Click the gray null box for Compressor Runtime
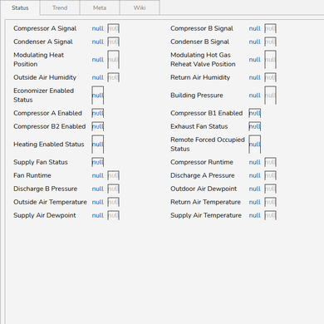 270,162
